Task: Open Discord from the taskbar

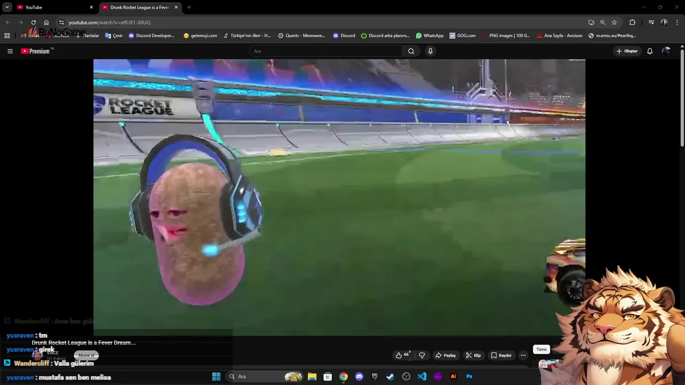Action: click(359, 376)
